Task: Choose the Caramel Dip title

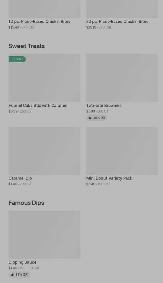Action: (x=20, y=178)
